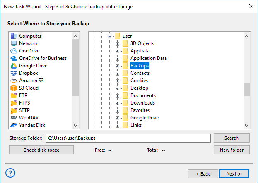Select the Google Drive storage icon

click(x=14, y=66)
